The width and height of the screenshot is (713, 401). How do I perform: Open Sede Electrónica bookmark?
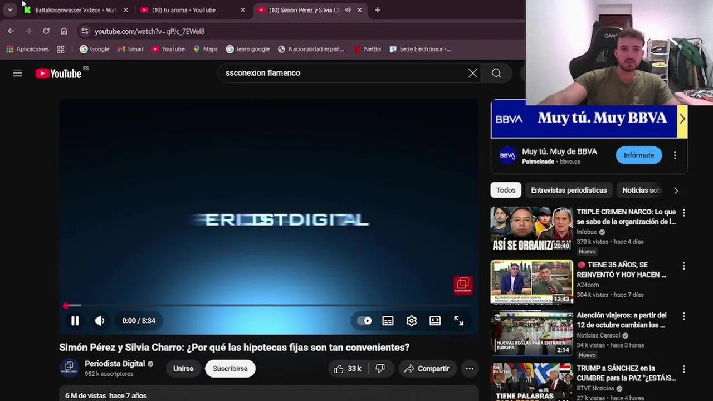(x=420, y=49)
